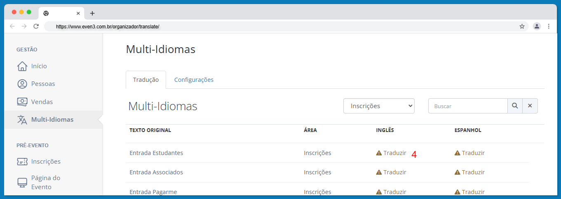This screenshot has height=199, width=561.
Task: Reload the page using the refresh button
Action: [x=36, y=26]
